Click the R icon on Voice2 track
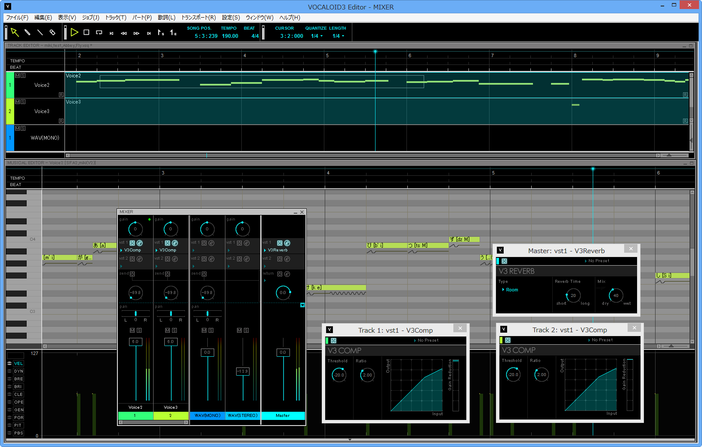 pos(61,95)
